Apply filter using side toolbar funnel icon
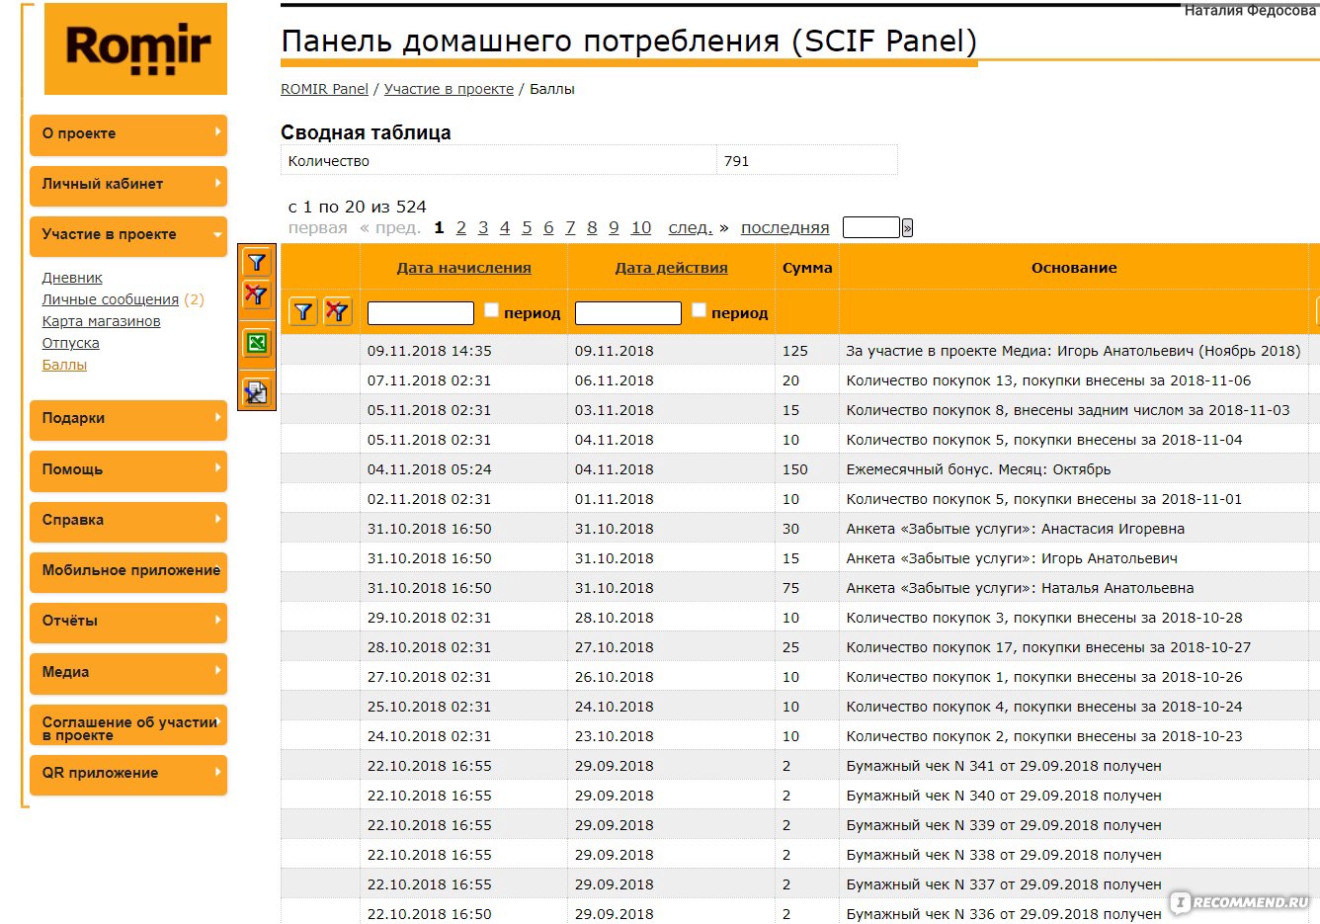The image size is (1320, 924). coord(257,262)
